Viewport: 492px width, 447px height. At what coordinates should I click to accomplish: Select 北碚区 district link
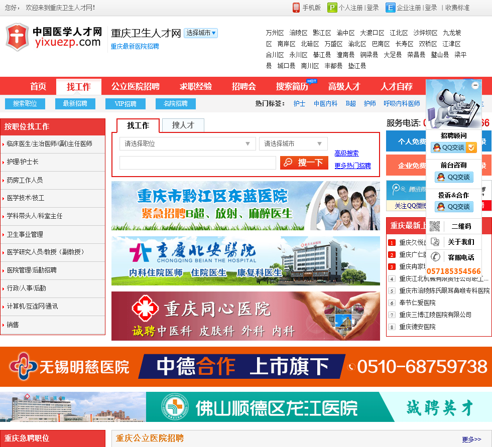point(310,44)
